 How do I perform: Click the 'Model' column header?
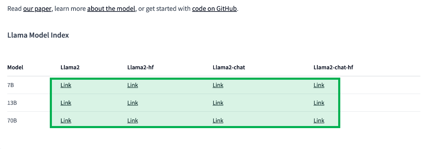[x=15, y=67]
